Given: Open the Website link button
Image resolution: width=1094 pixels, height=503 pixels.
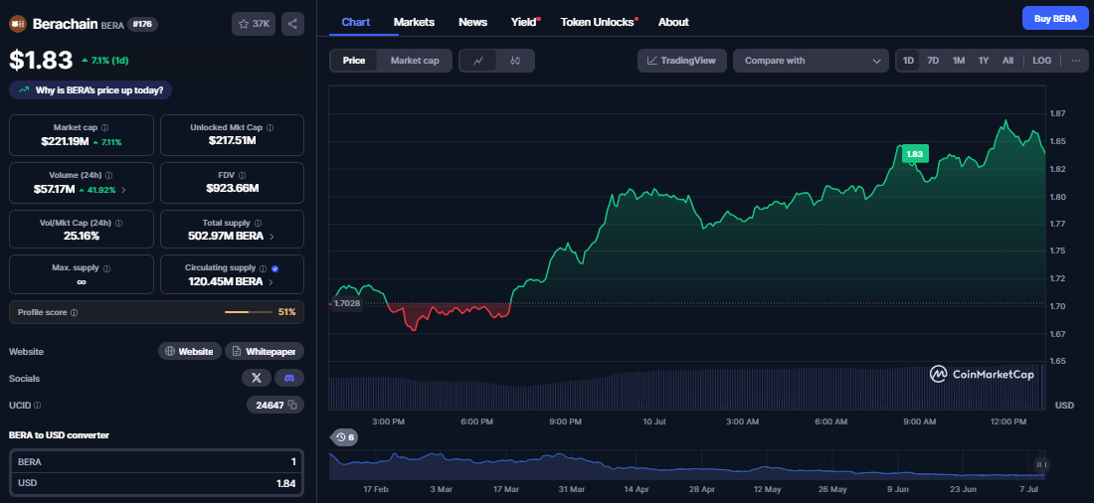Looking at the screenshot, I should pyautogui.click(x=190, y=352).
